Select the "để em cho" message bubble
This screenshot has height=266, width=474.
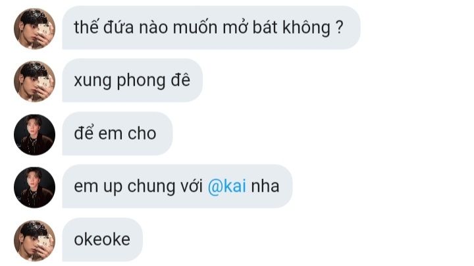[x=117, y=134]
